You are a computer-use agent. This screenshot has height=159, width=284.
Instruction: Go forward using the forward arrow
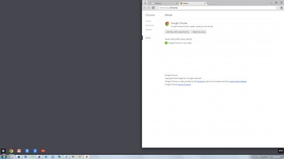coord(149,8)
